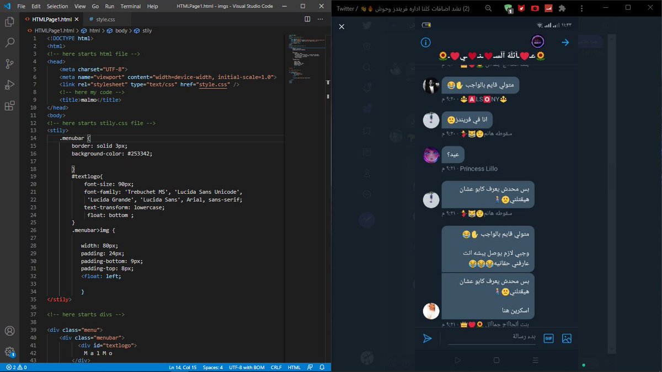Image resolution: width=662 pixels, height=372 pixels.
Task: Click line number 37 in the gutter
Action: tap(33, 315)
